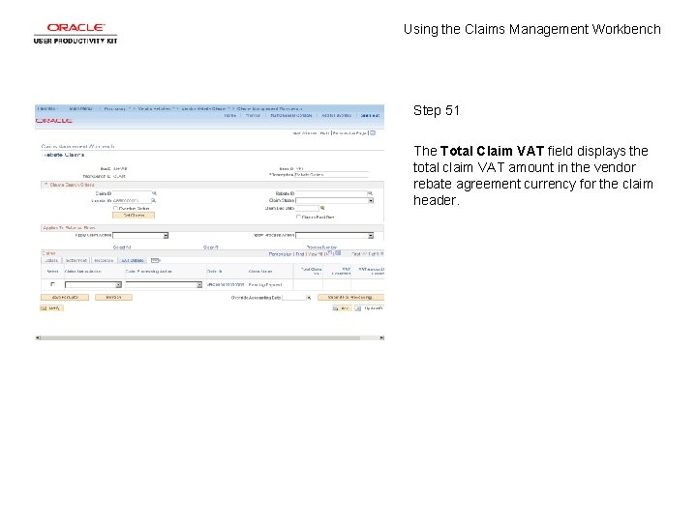This screenshot has height=522, width=697.
Task: Open the Rebate ID lookup magnifier
Action: [370, 193]
